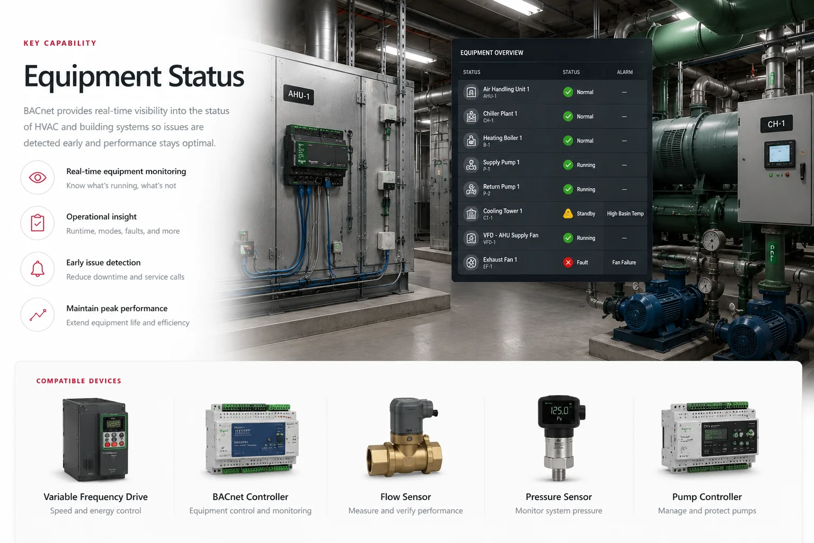The width and height of the screenshot is (814, 543).
Task: Click the COMPATIBLE DEVICES label
Action: (79, 381)
